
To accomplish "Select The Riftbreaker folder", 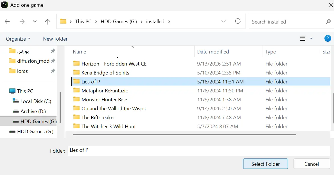I will [x=201, y=118].
